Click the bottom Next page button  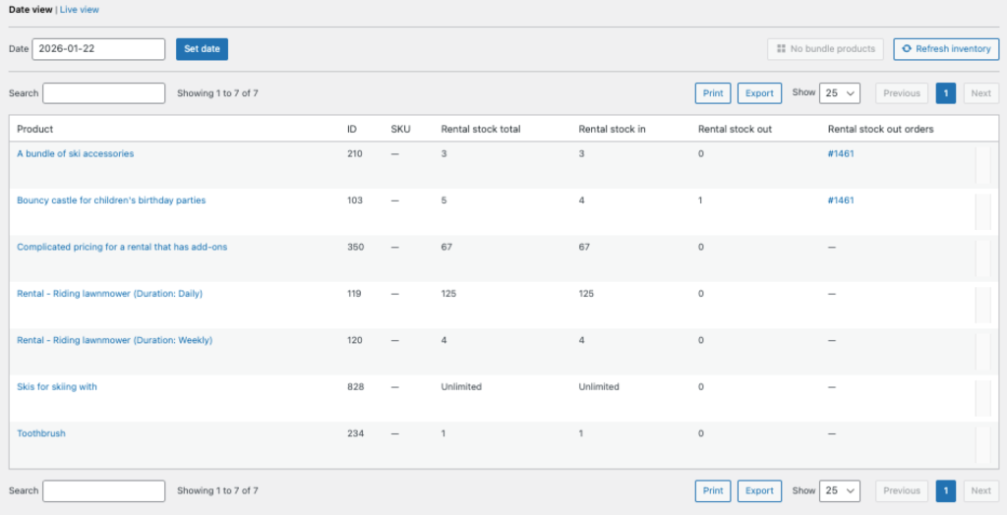click(x=980, y=490)
